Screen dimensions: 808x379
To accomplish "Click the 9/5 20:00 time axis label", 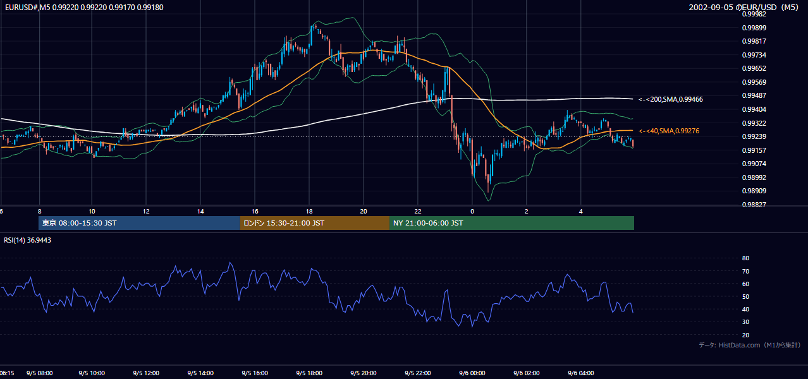I will [364, 373].
